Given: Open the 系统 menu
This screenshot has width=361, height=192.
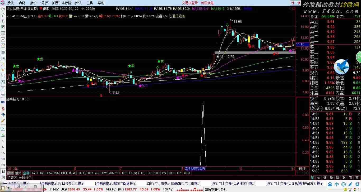Looking at the screenshot, I should tap(11, 3).
